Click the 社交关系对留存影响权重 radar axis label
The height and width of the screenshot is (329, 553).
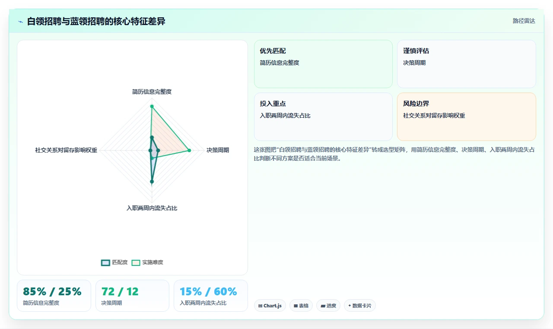pos(66,150)
